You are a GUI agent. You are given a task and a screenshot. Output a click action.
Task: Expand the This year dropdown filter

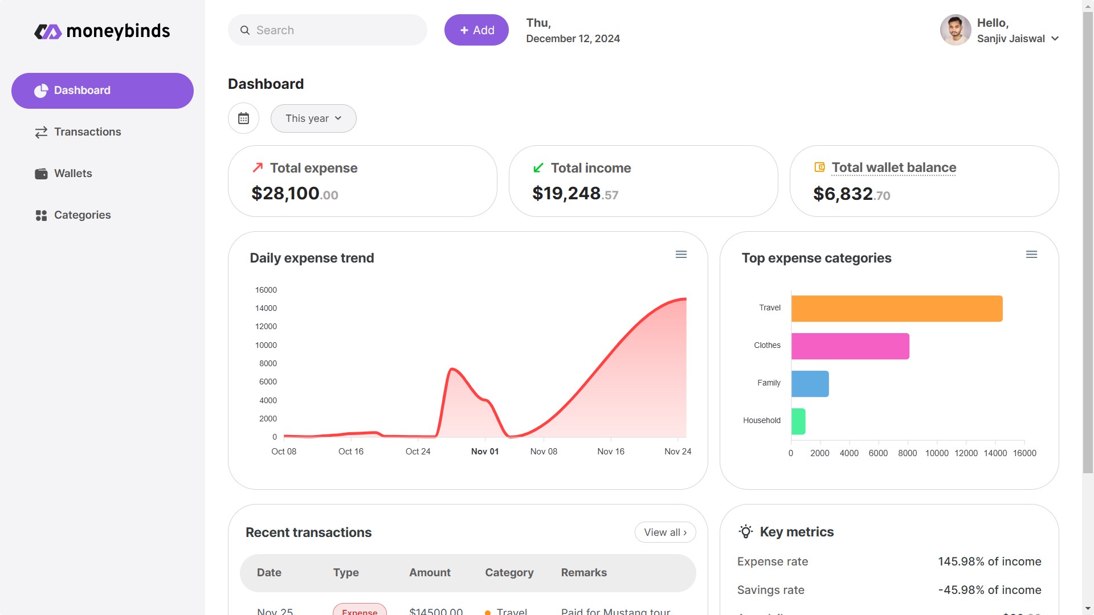point(313,118)
